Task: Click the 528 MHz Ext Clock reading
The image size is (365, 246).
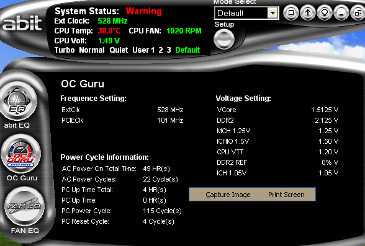Action: coord(112,21)
